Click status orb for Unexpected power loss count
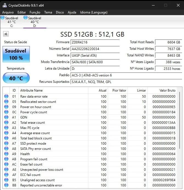Screen dimensions: 184x190 click(6, 170)
